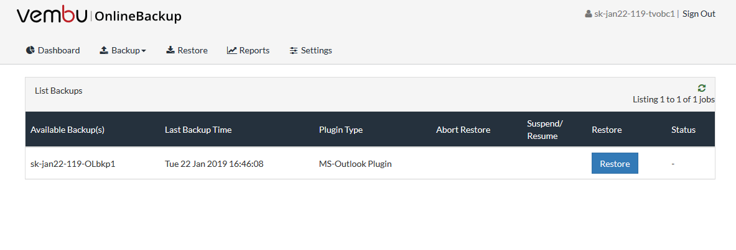Click the Backup upload icon
Image resolution: width=736 pixels, height=250 pixels.
104,50
